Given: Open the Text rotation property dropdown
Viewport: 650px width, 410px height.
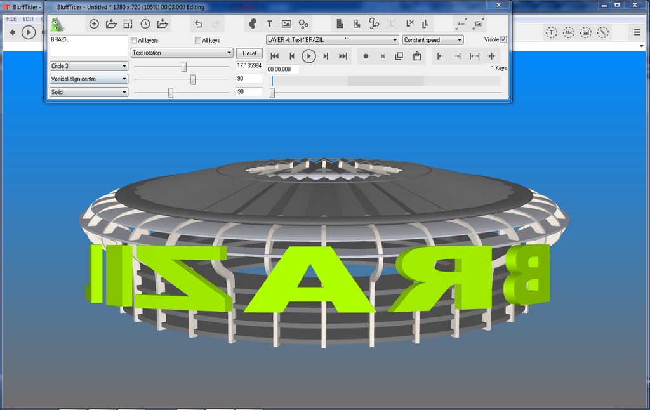Looking at the screenshot, I should click(182, 53).
